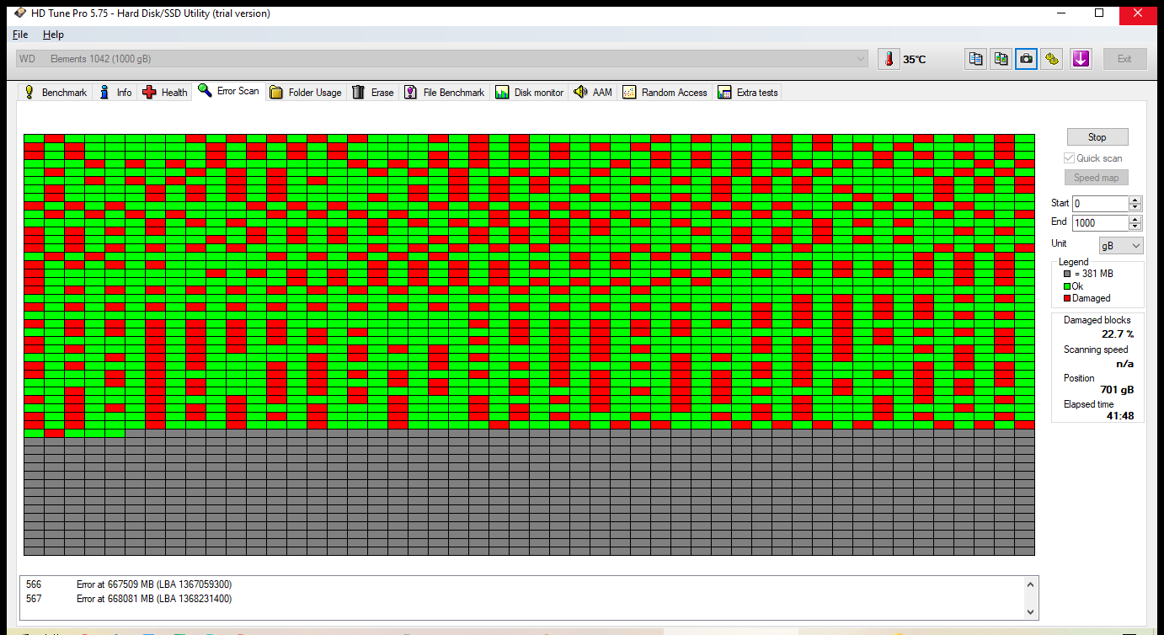Click the Speed map button
Screen dimensions: 1164x635
1097,178
